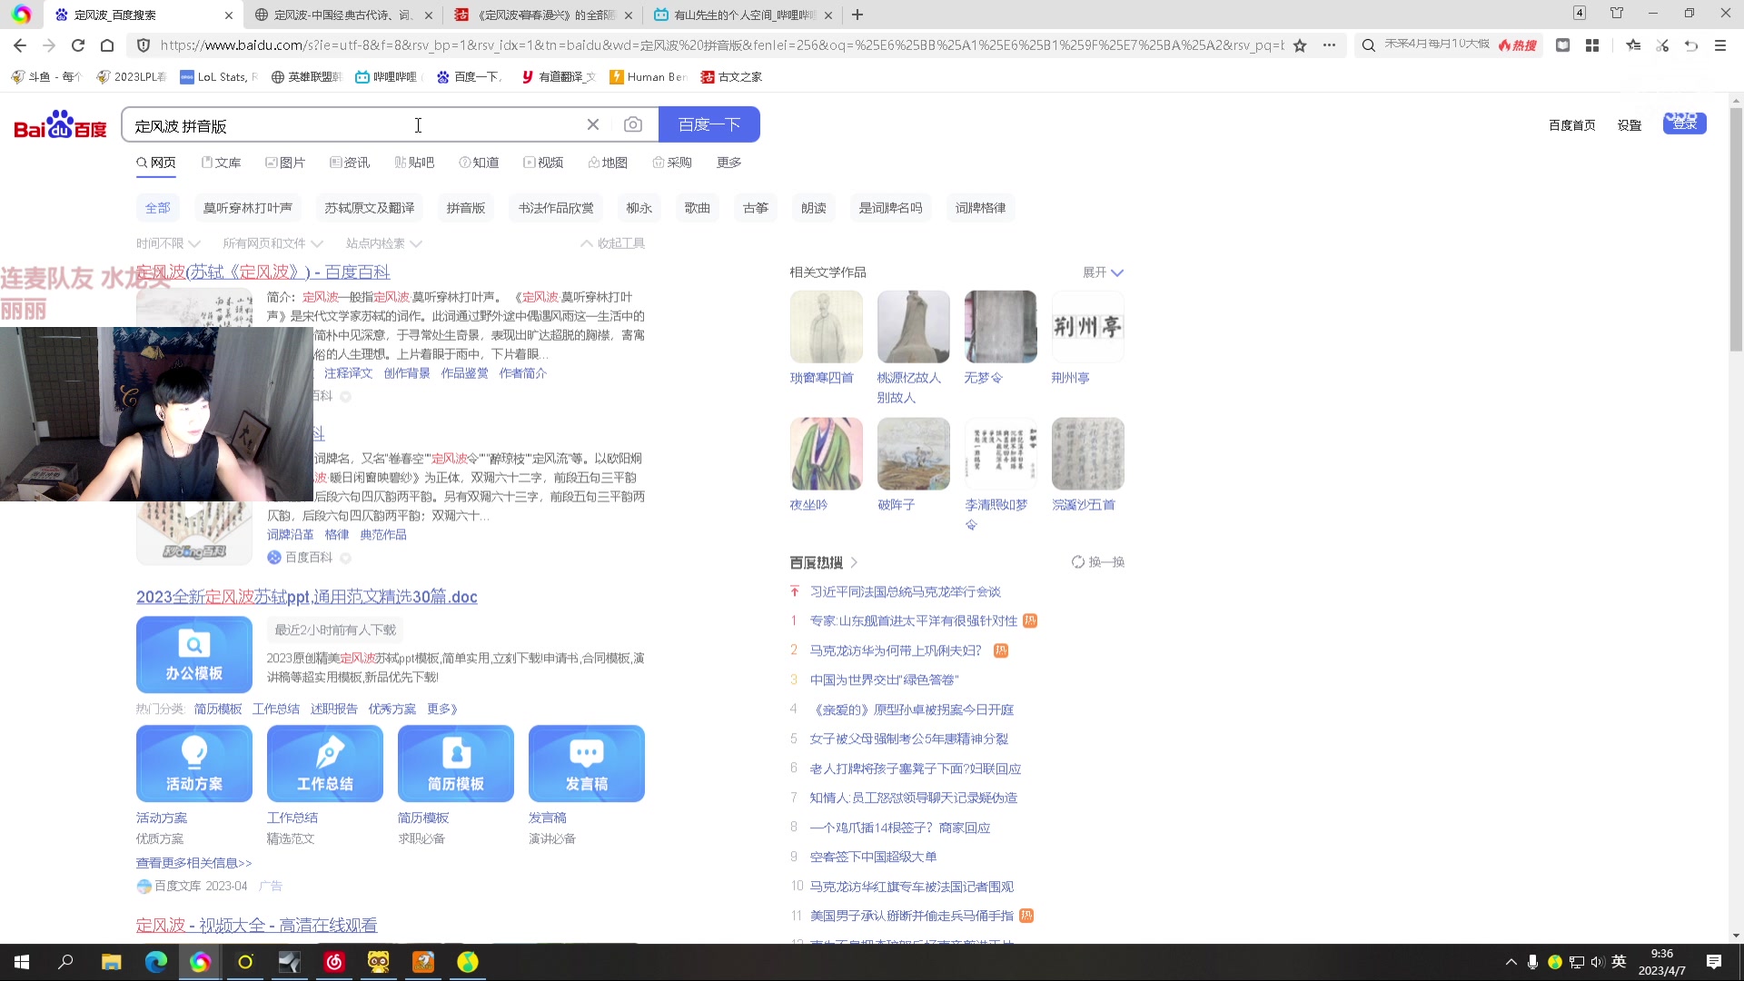This screenshot has height=981, width=1744.
Task: Close the 定风波_百度搜索 tab
Action: pos(229,15)
